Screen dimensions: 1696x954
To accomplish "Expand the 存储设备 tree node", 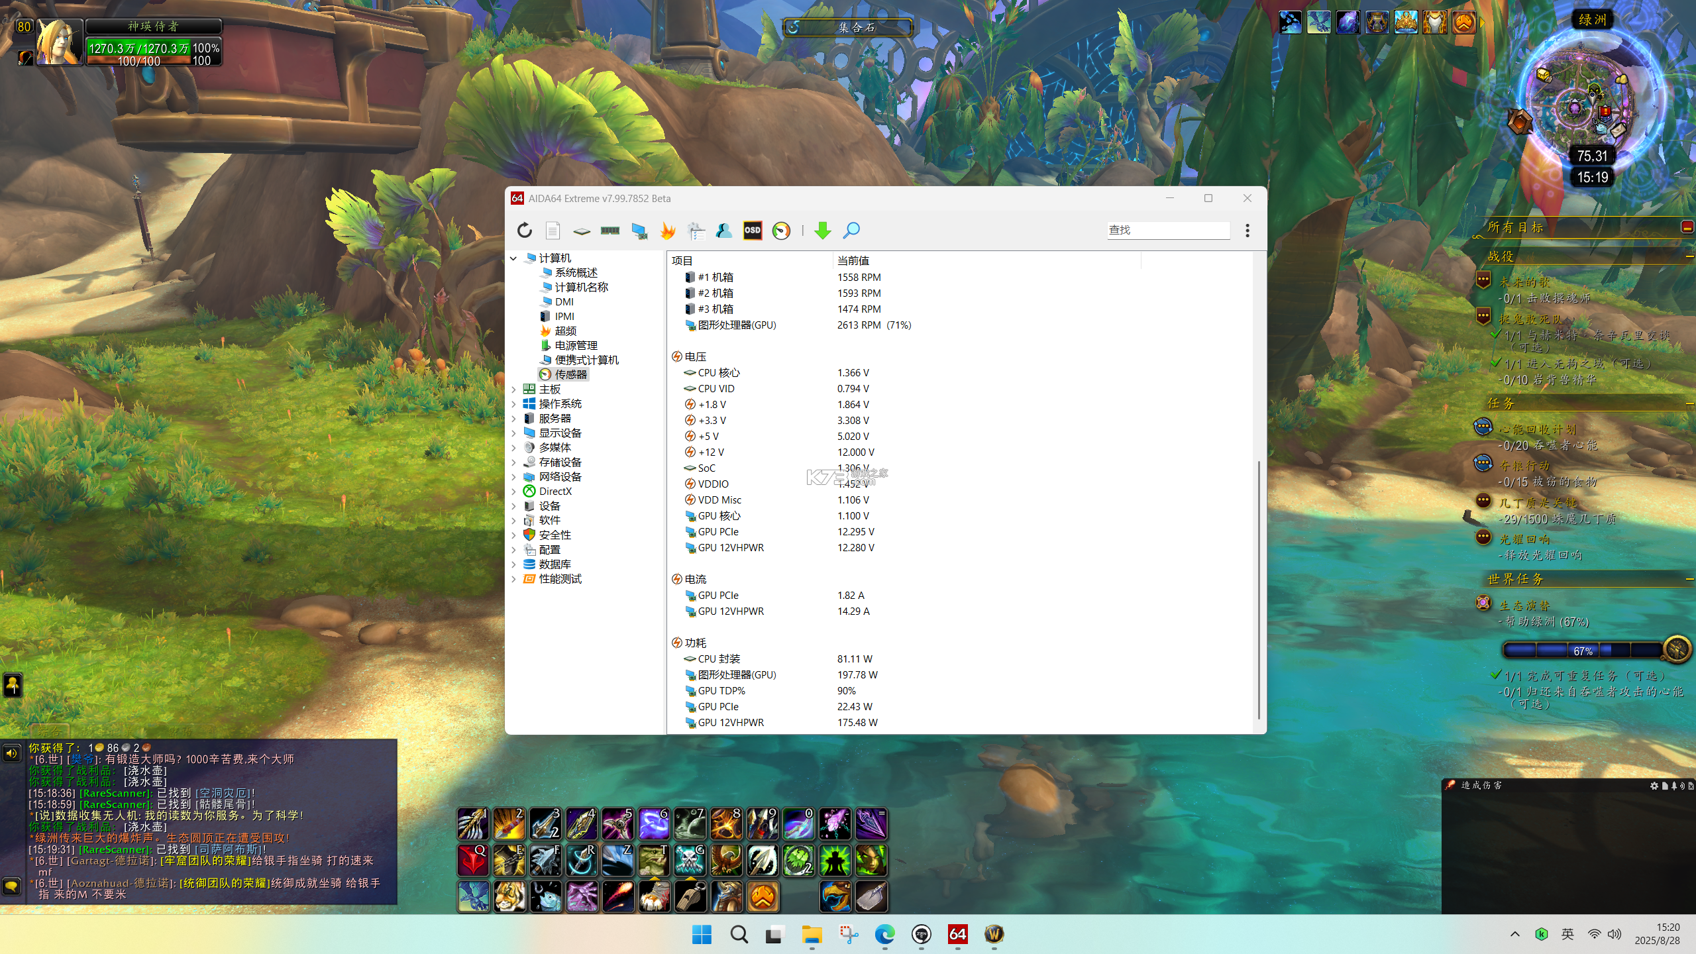I will click(513, 462).
